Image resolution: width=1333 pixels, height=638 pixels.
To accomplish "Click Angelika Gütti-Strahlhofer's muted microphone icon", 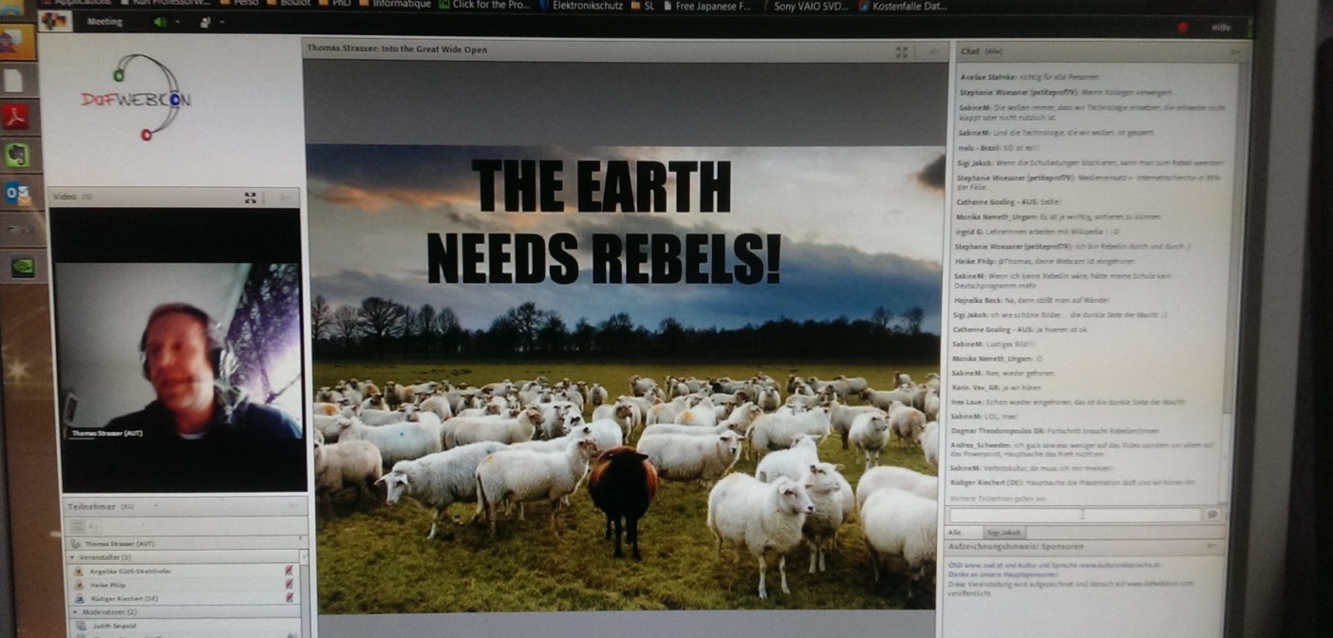I will coord(289,570).
